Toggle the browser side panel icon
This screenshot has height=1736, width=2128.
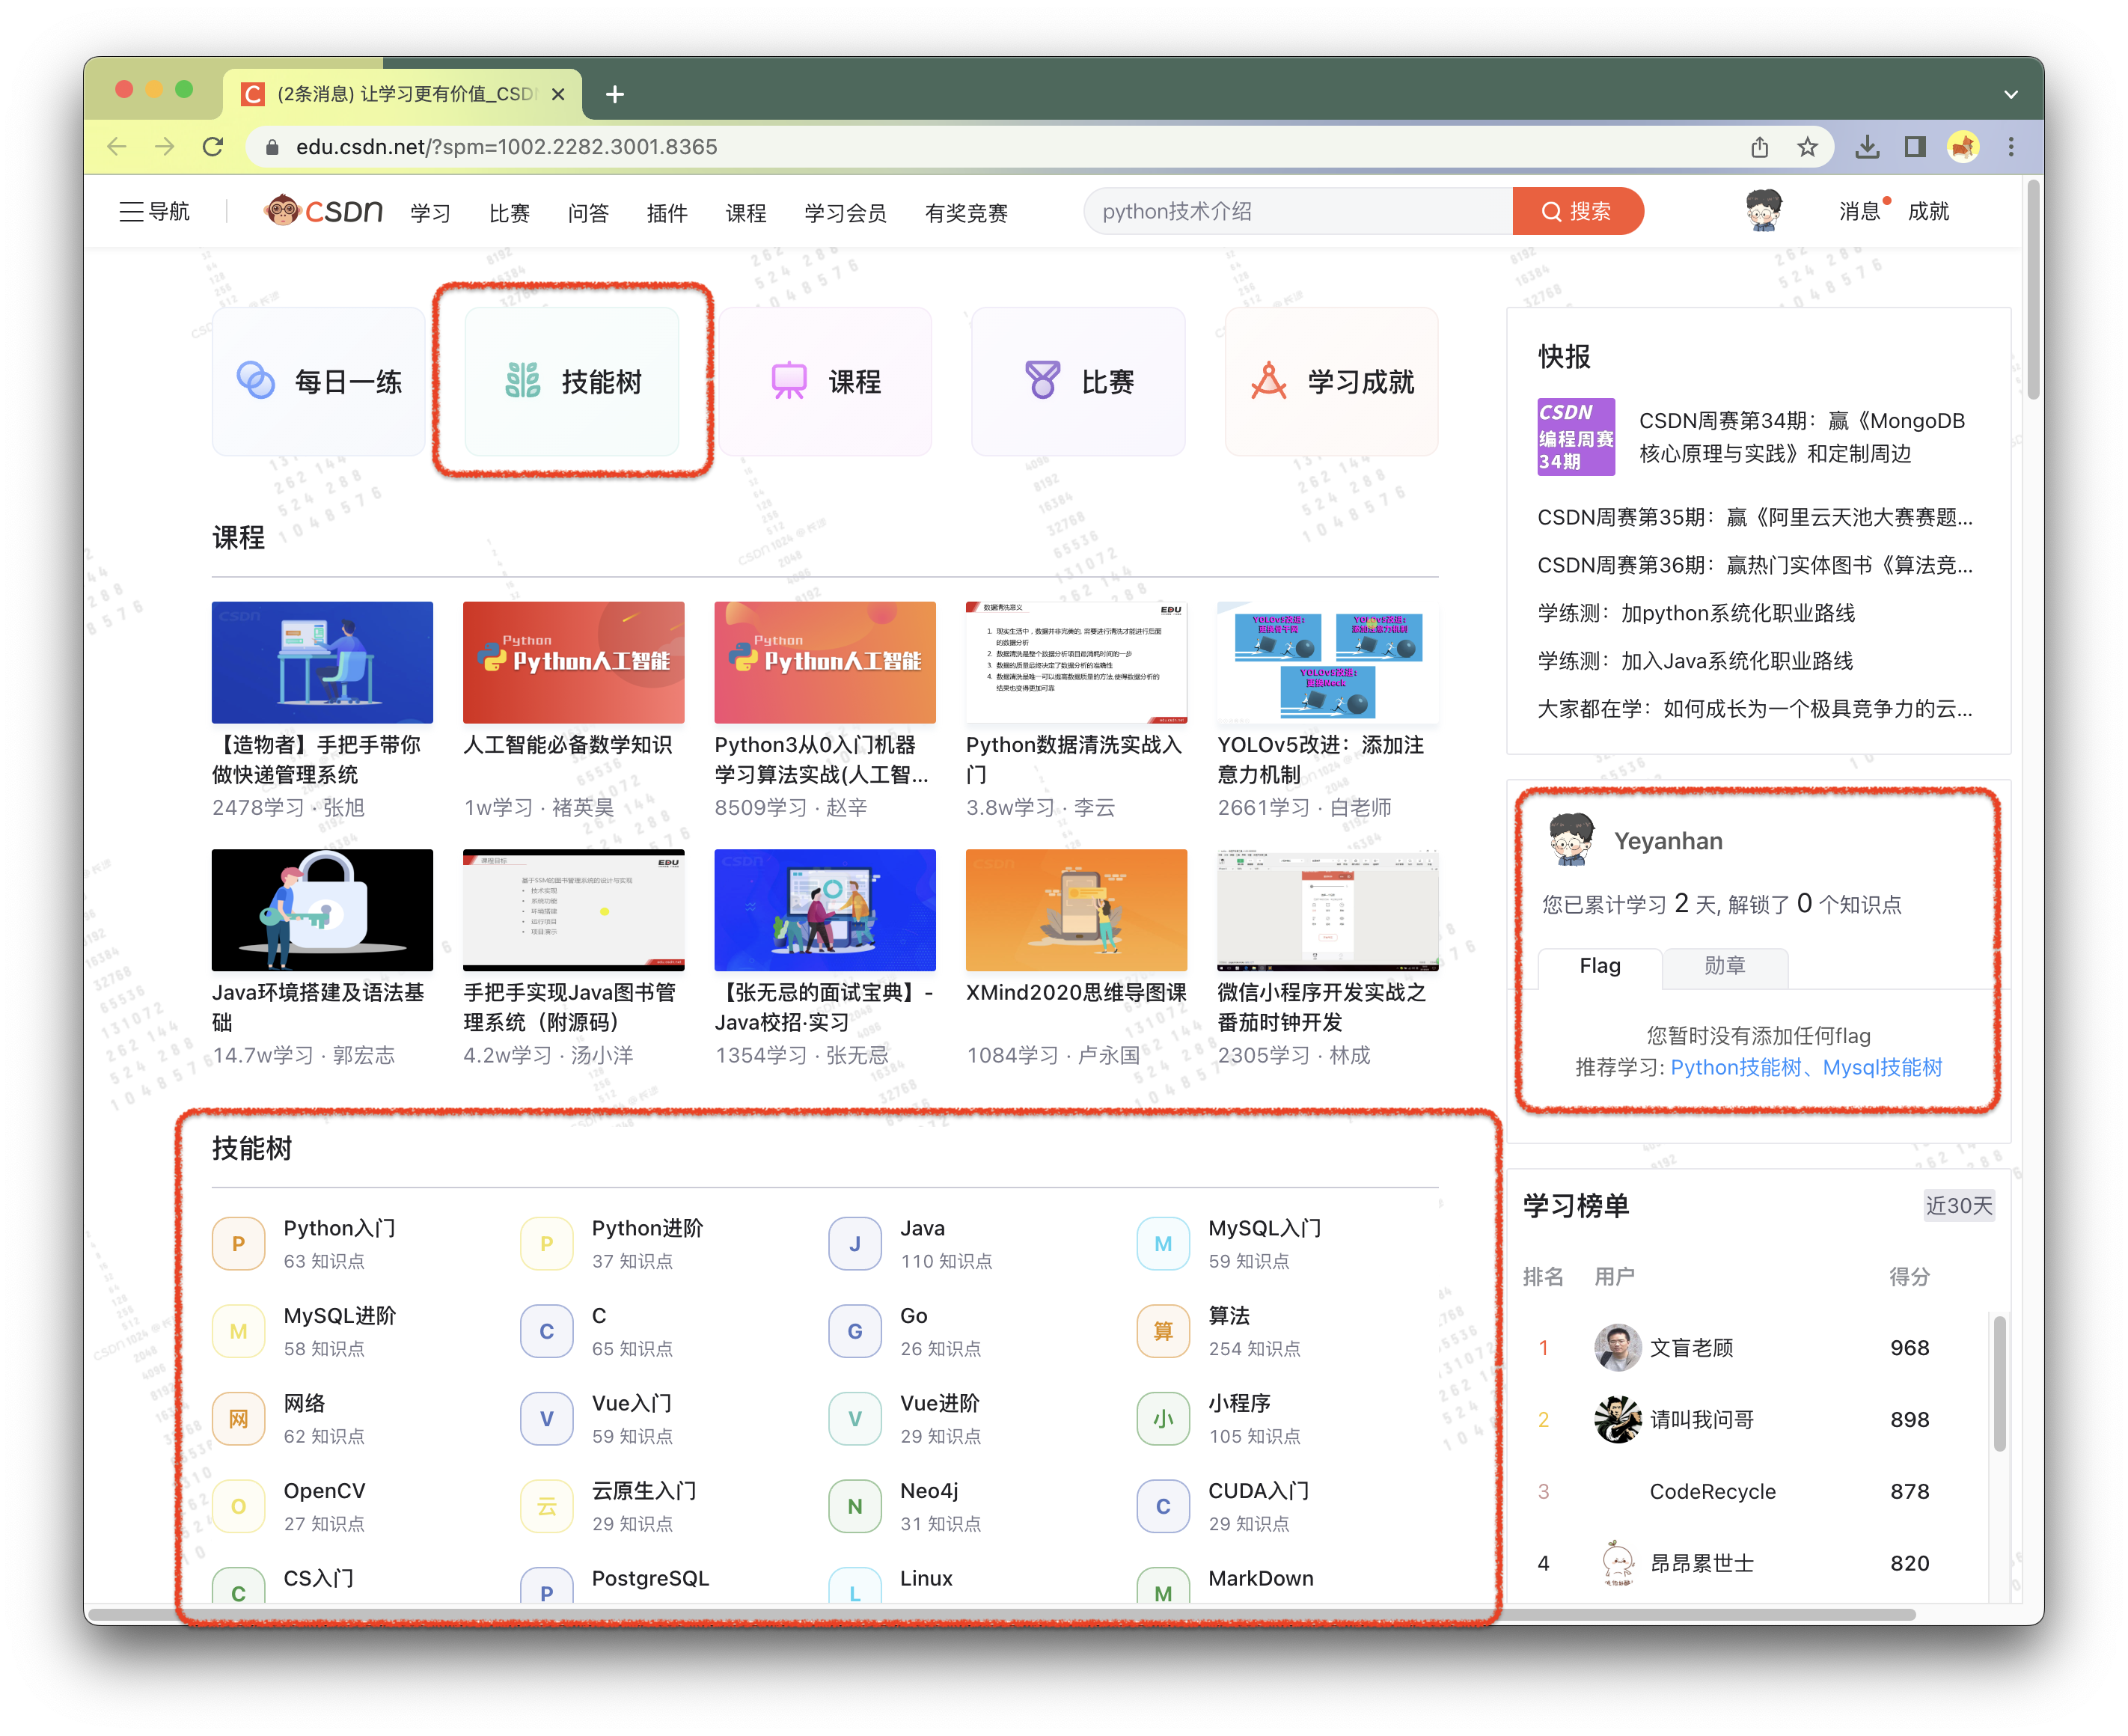pos(1915,147)
